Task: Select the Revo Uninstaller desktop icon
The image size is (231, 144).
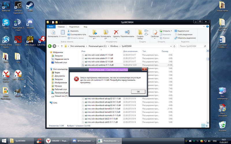Action: [x=222, y=110]
